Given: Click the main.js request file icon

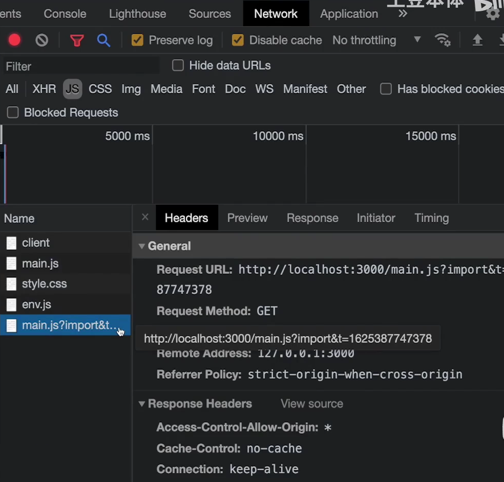Looking at the screenshot, I should 11,264.
